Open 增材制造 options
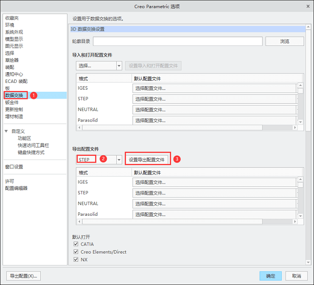The image size is (314, 285). [x=14, y=116]
